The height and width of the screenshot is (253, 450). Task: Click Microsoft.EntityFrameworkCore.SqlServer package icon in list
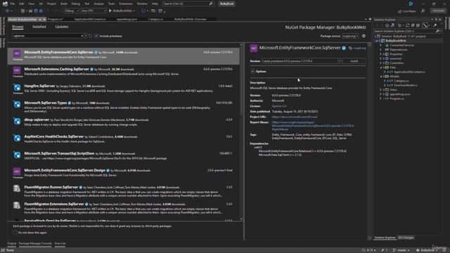17,53
